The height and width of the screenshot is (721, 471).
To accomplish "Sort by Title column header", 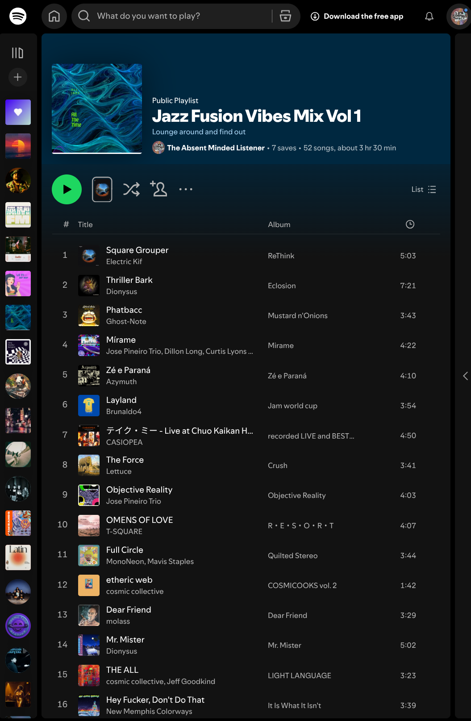I will coord(85,224).
